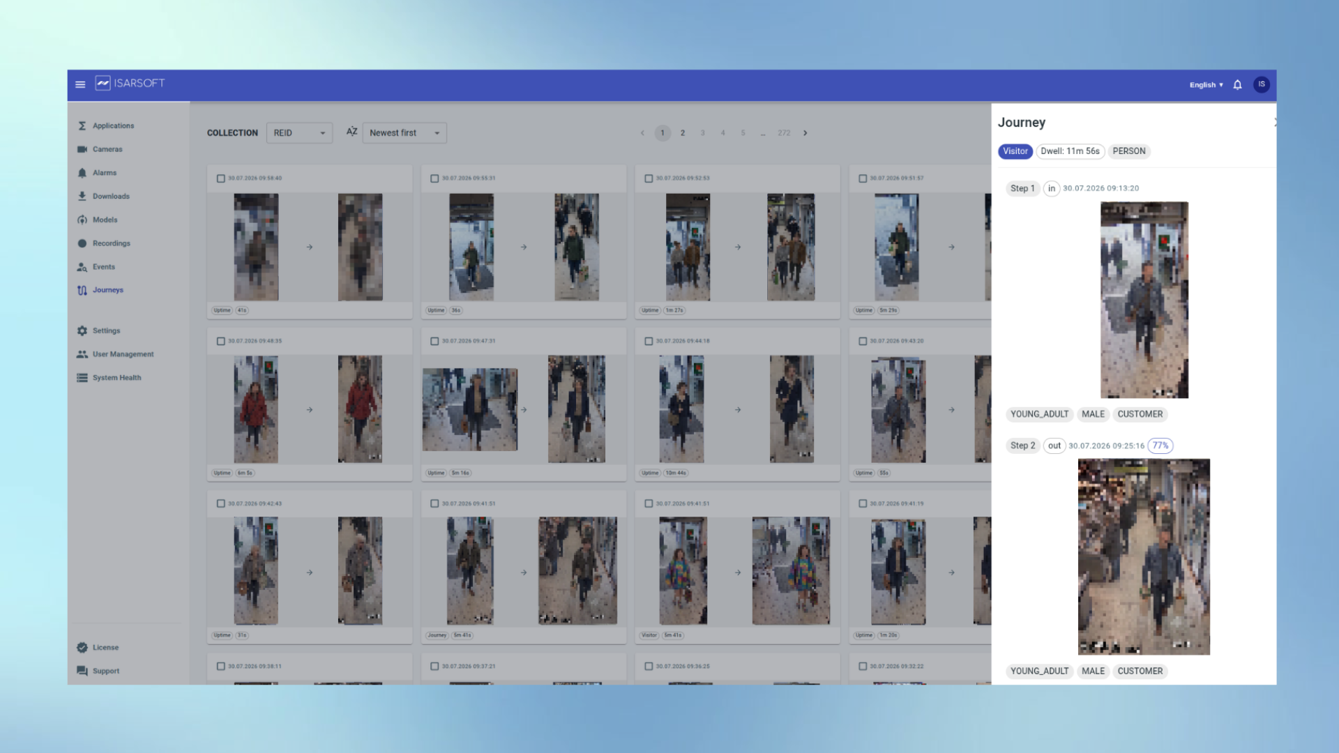
Task: Click the 10m 44s uptime chip
Action: tap(676, 473)
